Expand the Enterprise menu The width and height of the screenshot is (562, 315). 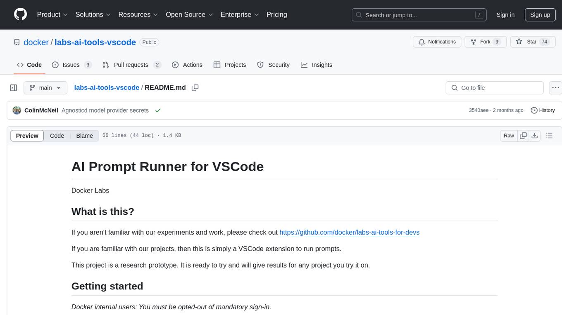pos(240,14)
